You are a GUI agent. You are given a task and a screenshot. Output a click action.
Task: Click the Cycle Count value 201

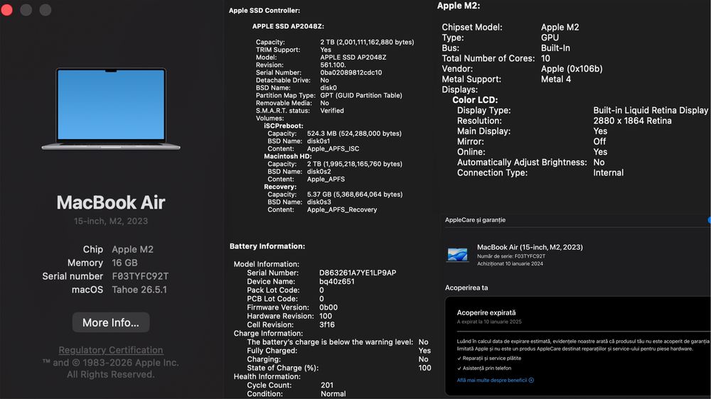pyautogui.click(x=327, y=386)
